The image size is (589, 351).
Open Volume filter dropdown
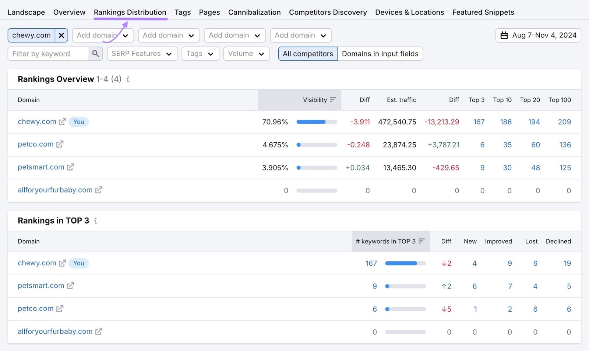[247, 54]
